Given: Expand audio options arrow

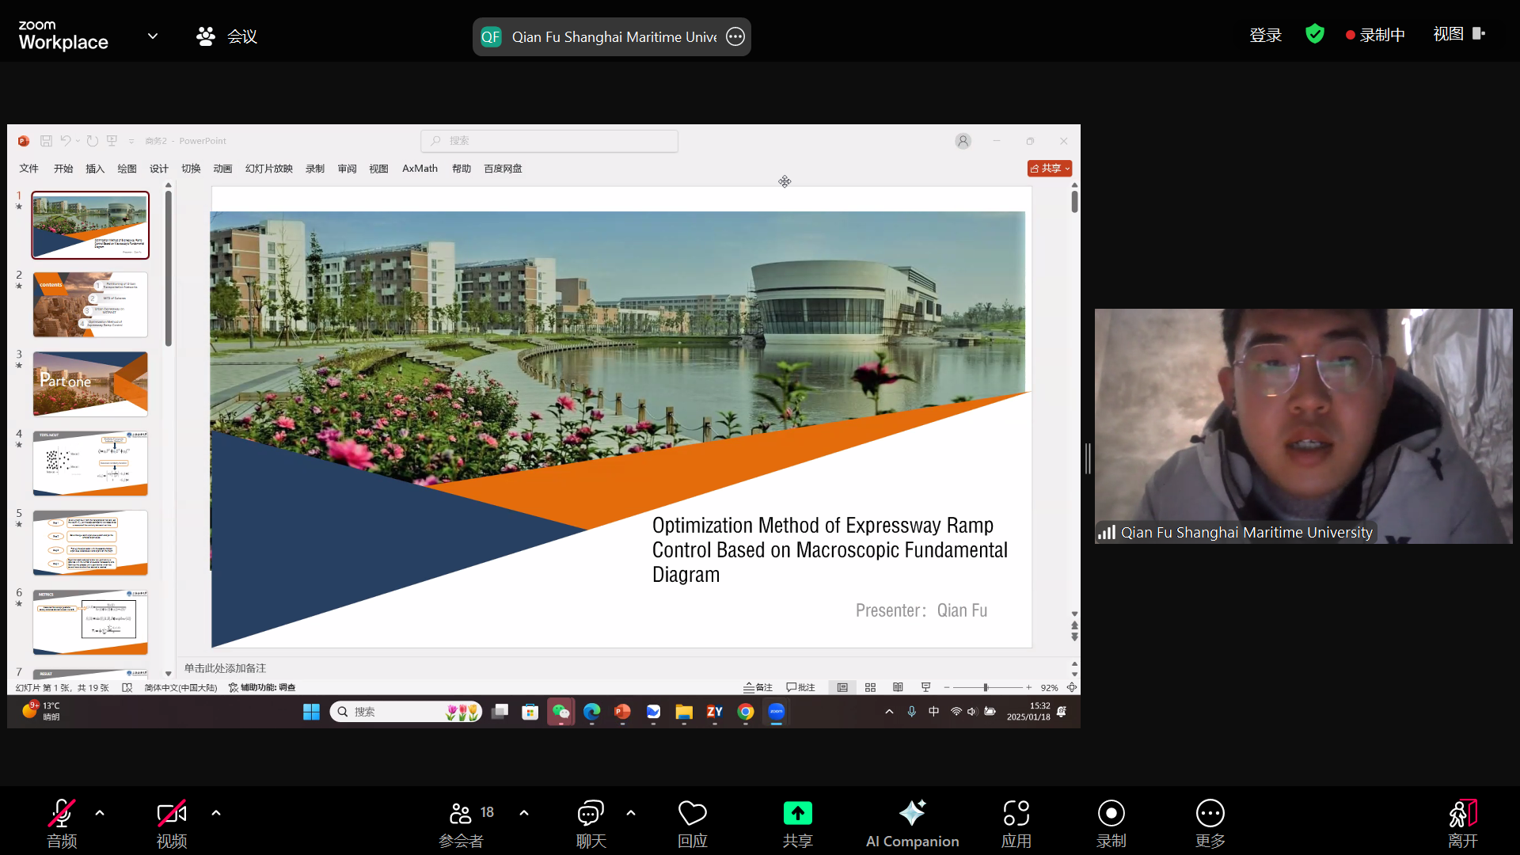Looking at the screenshot, I should pos(100,813).
